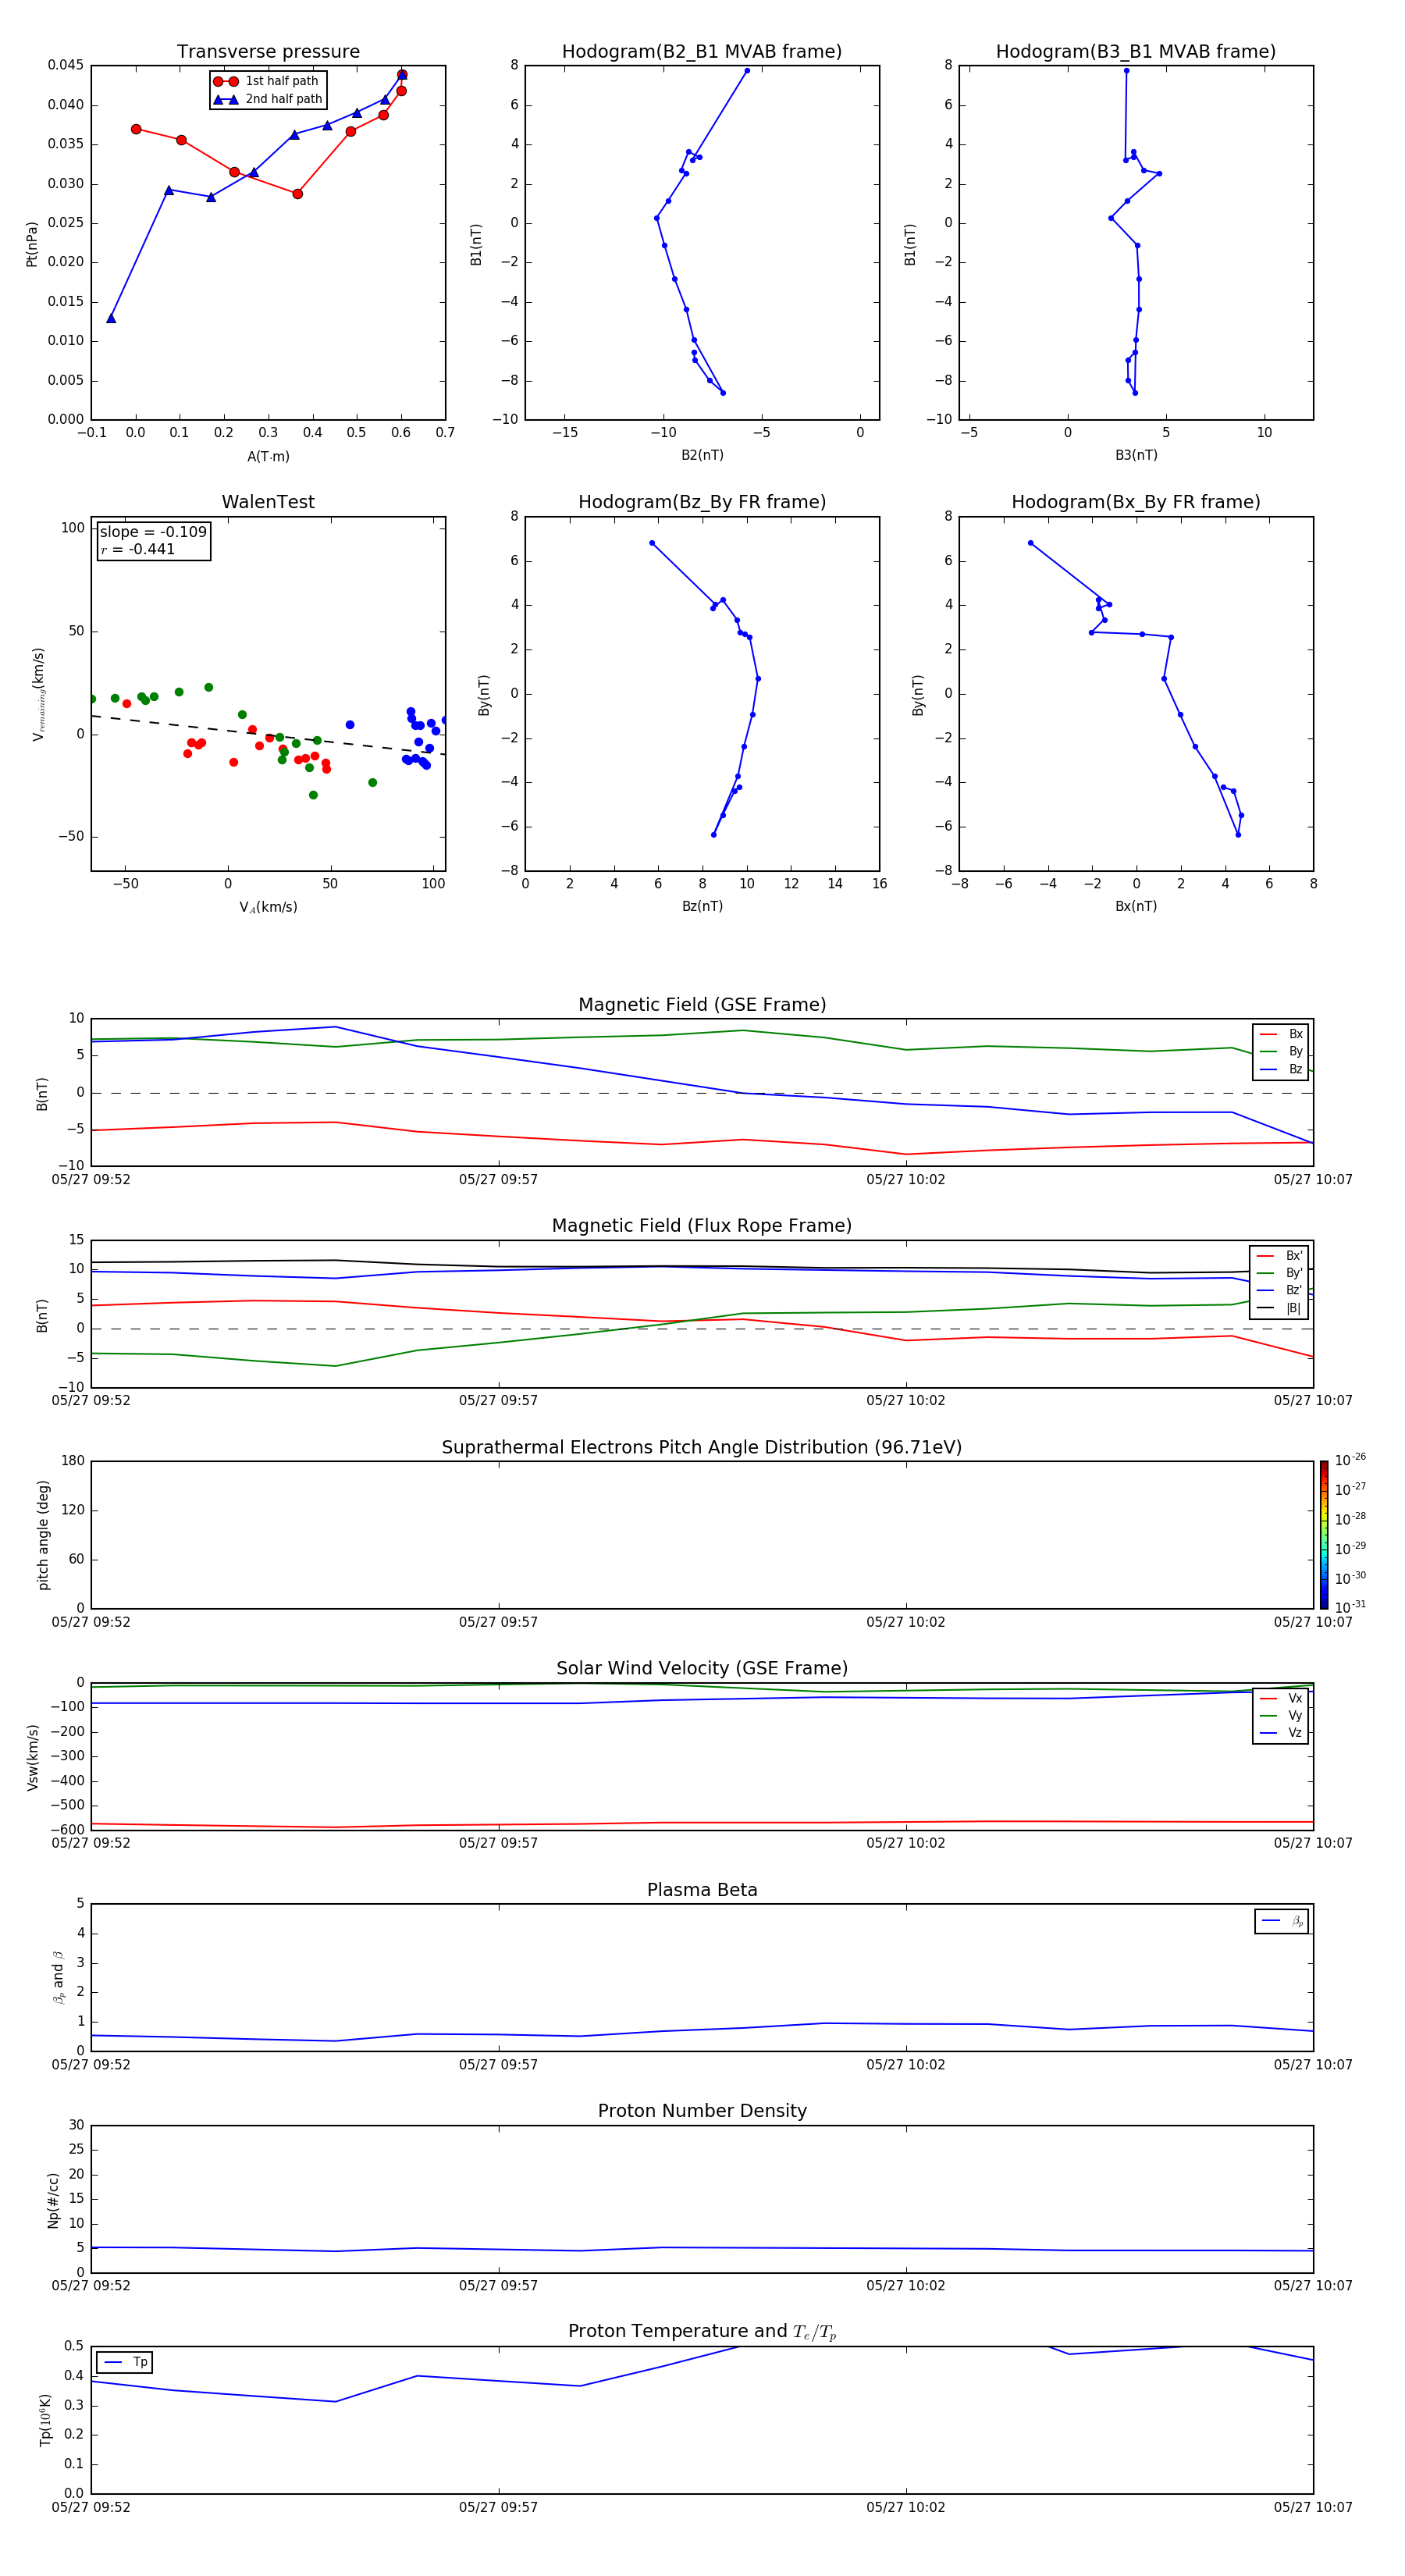Image resolution: width=1405 pixels, height=2576 pixels.
Task: Click the Suprathermal Electrons Pitch Angle Distribution title
Action: click(702, 1447)
